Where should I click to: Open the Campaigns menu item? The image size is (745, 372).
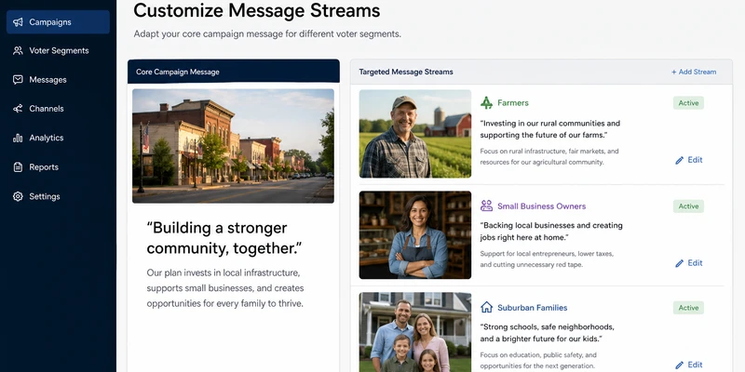58,21
